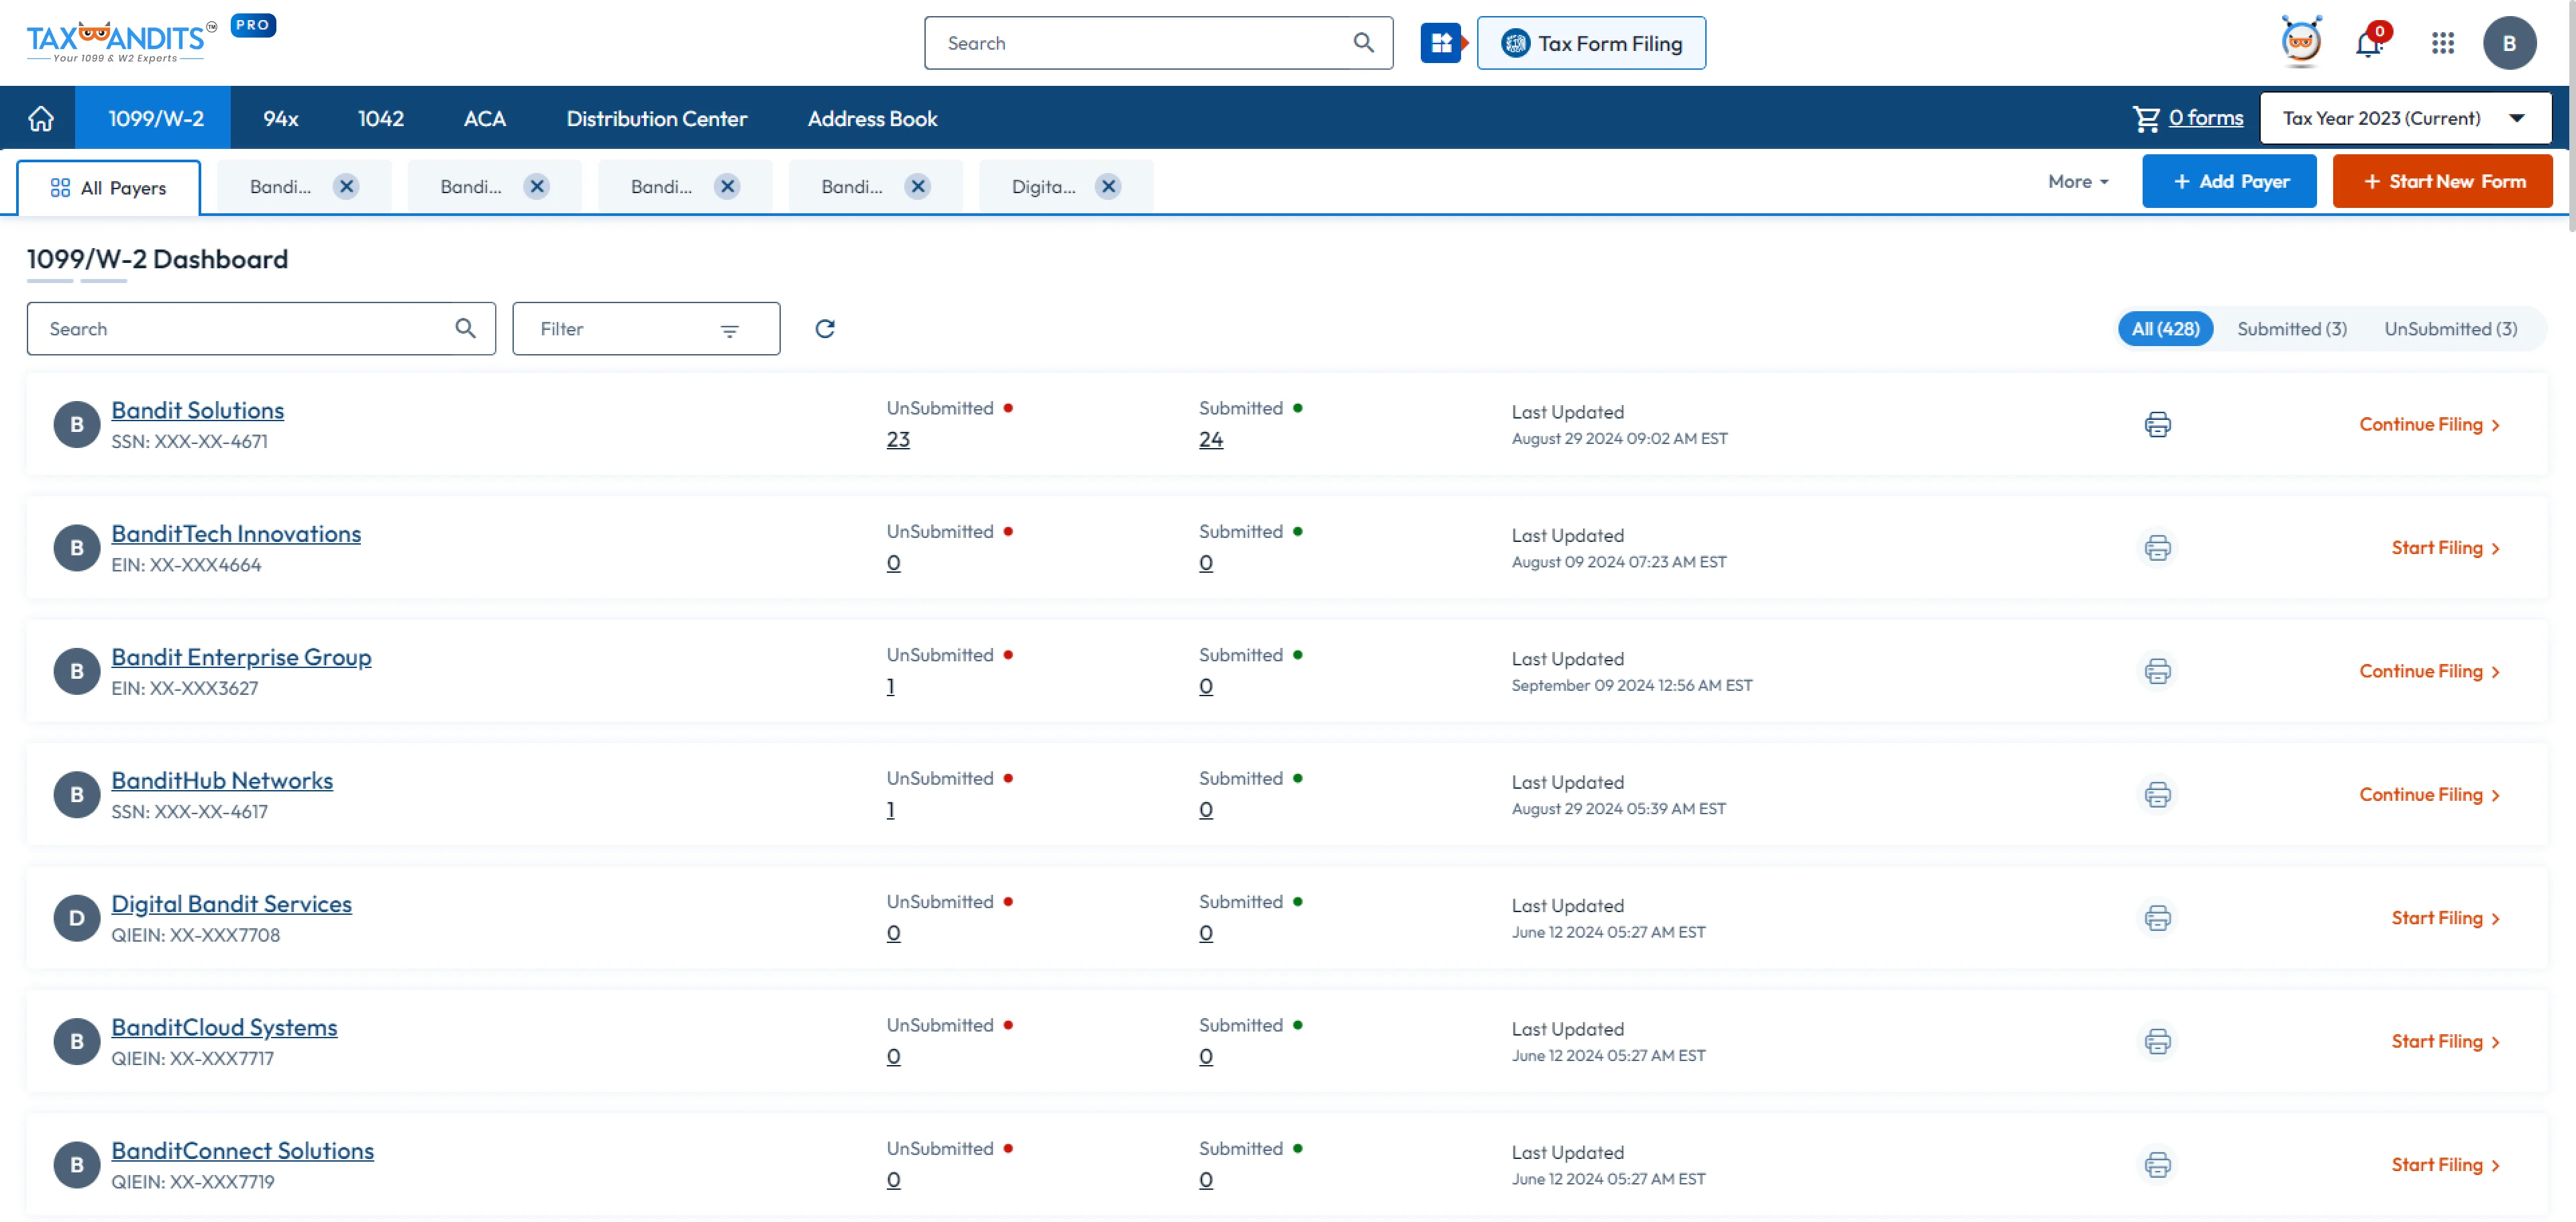The width and height of the screenshot is (2576, 1222).
Task: Print forms for BanditTech Innovations
Action: (x=2157, y=548)
